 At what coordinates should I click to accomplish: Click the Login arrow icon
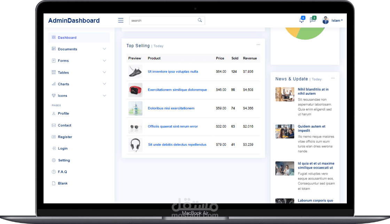coord(54,148)
